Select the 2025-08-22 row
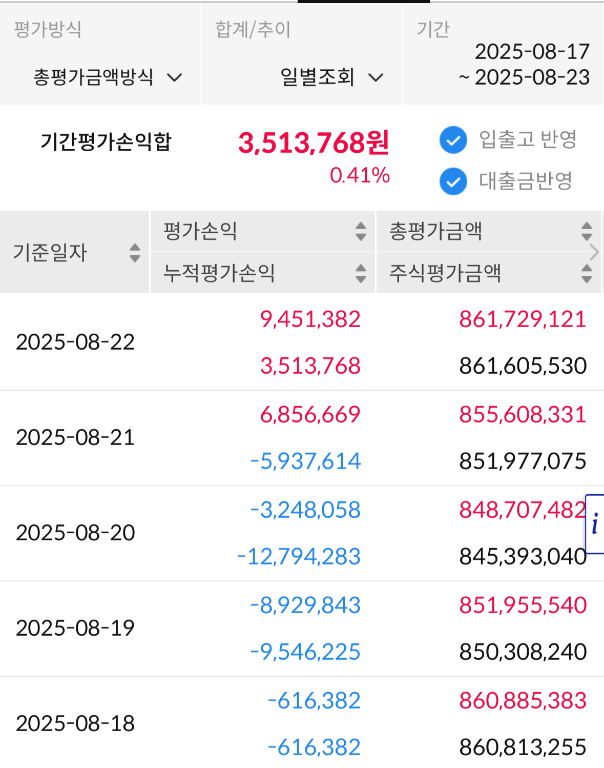This screenshot has height=768, width=604. coord(302,342)
